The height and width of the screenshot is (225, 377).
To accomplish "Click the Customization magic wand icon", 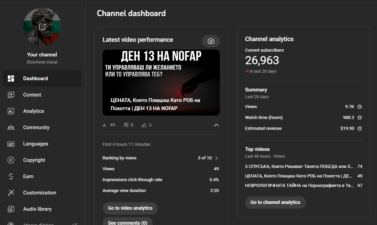I will coord(11,193).
